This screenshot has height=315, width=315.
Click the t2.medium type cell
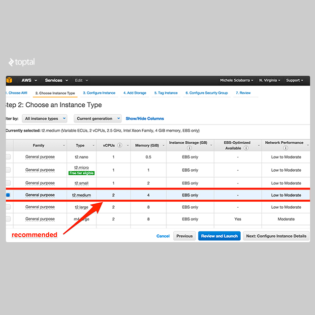81,195
